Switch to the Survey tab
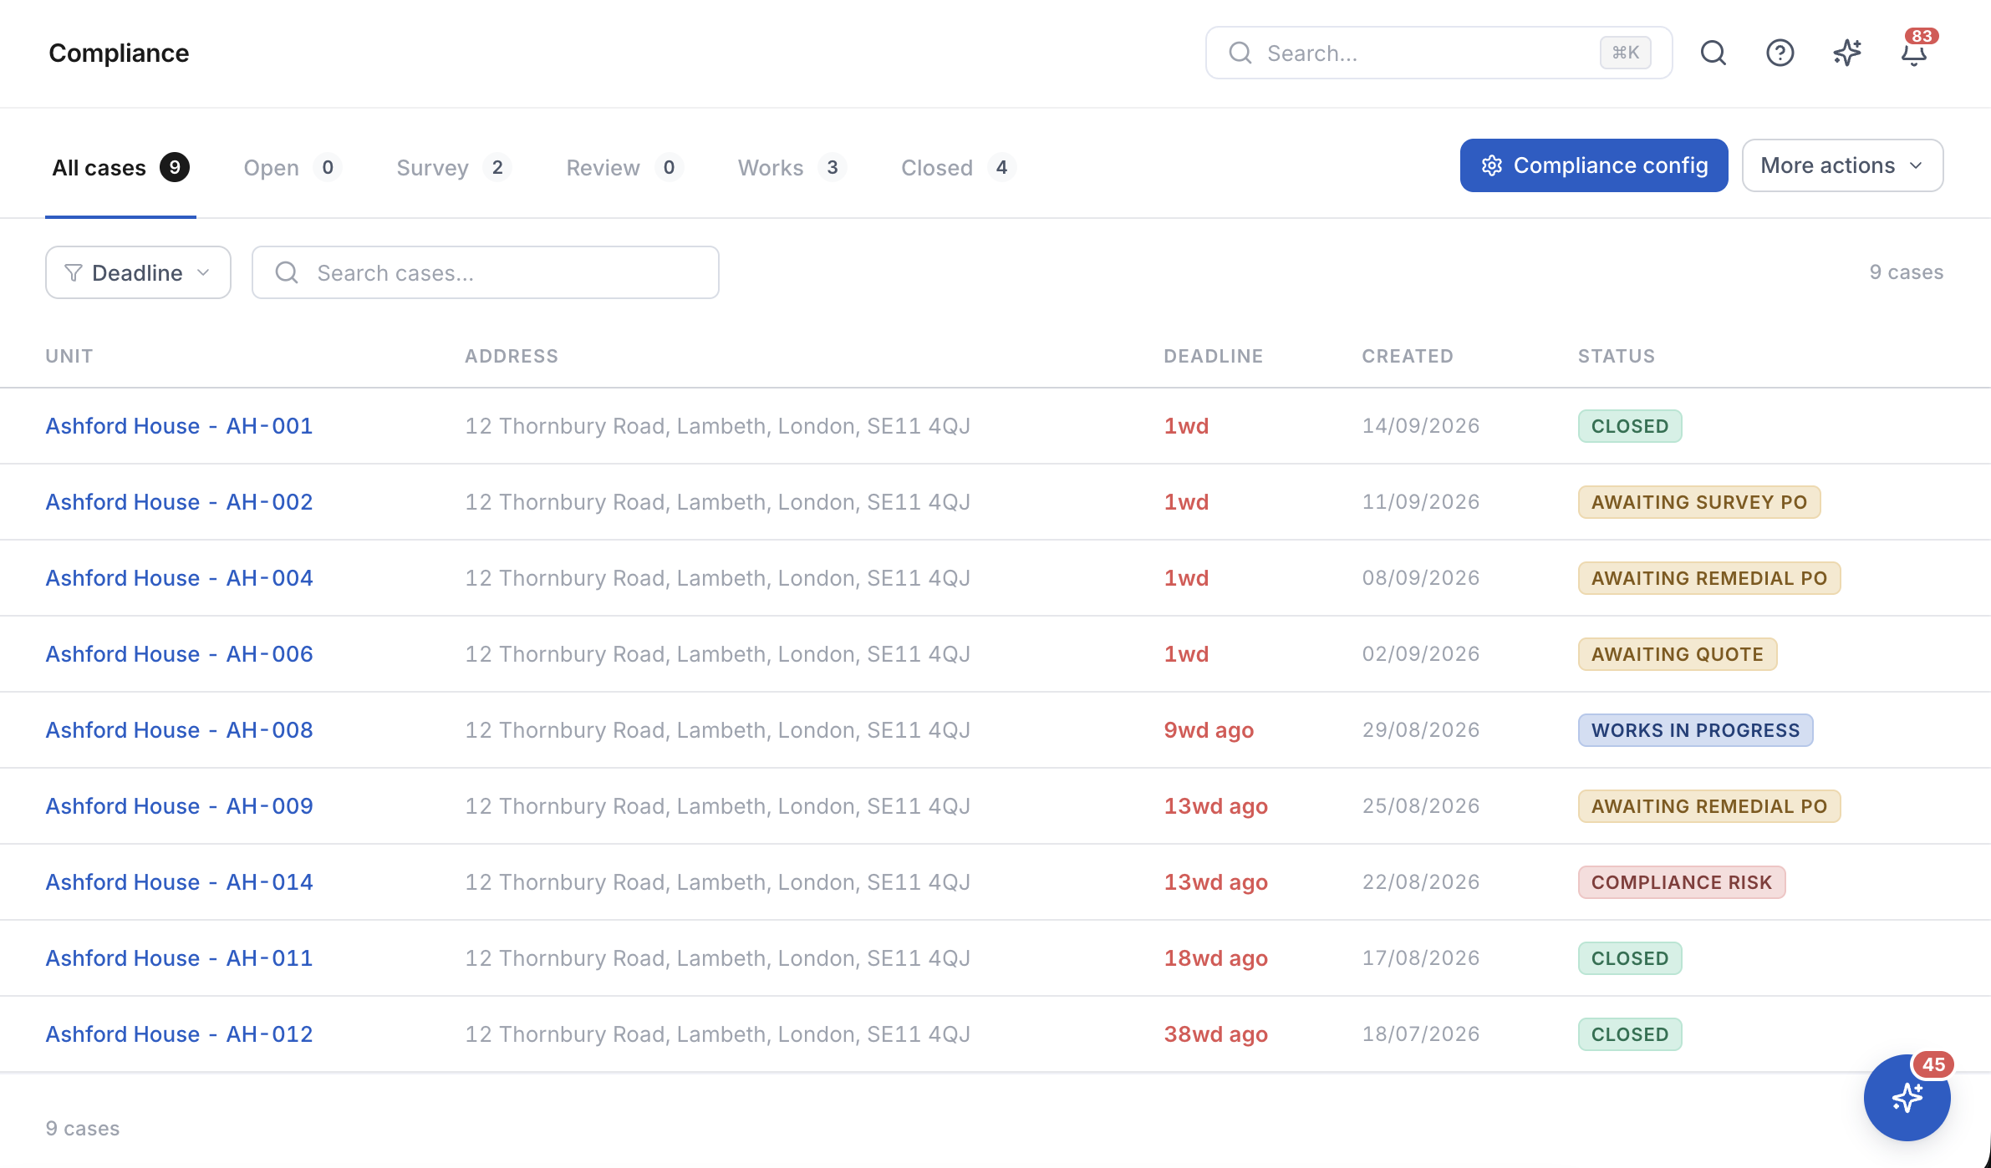 click(453, 168)
